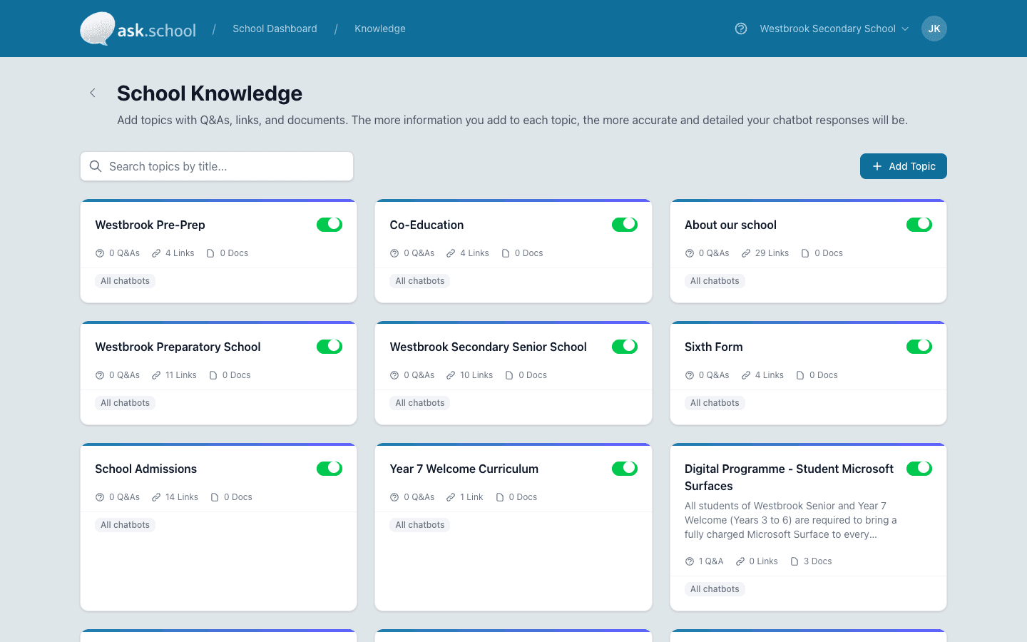Click All chatbots tag on About our school

[x=715, y=281]
